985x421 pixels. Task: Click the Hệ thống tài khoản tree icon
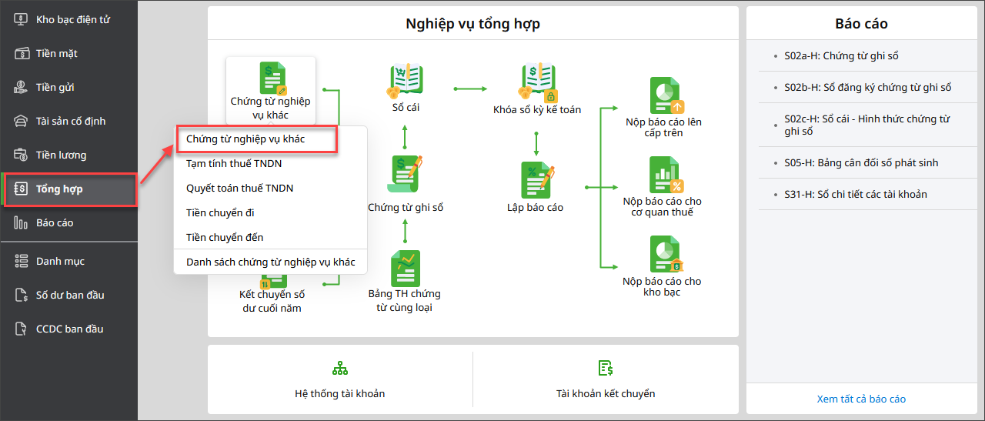click(x=340, y=368)
